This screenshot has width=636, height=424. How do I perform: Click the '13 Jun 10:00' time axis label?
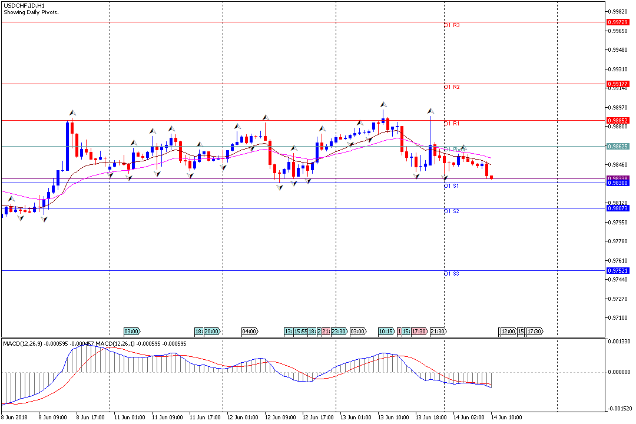[x=393, y=417]
